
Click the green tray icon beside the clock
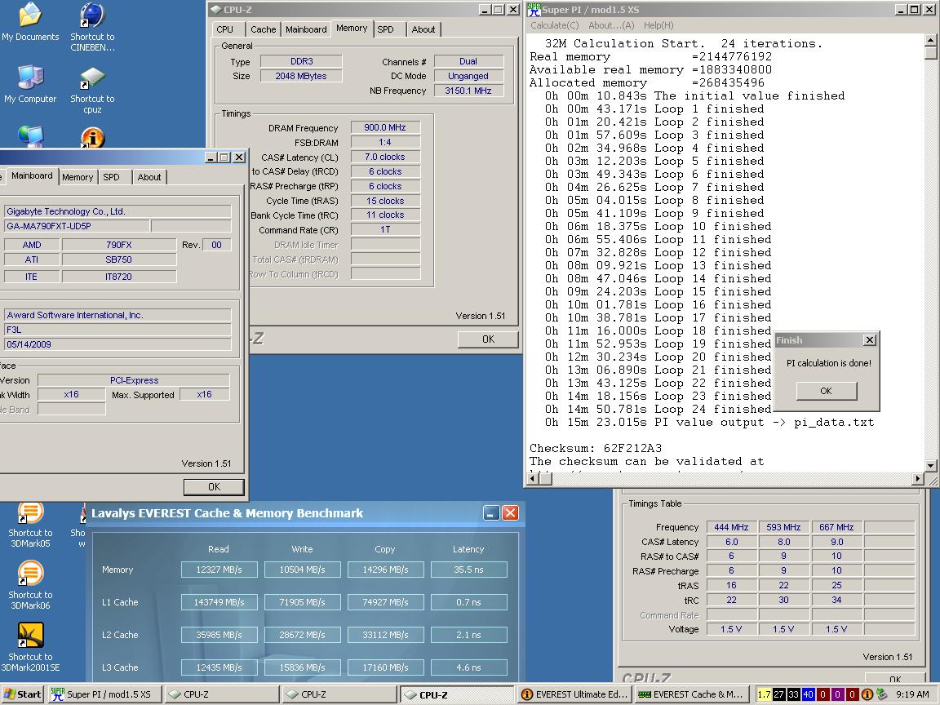[x=881, y=694]
